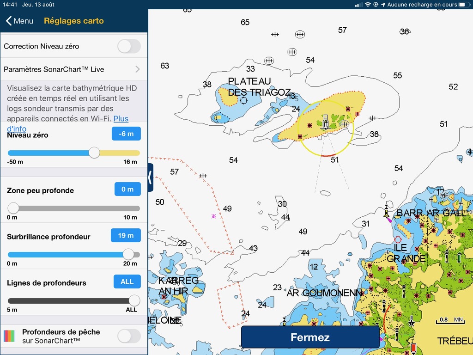Tap the 19 m Surbrillance profondeur value
The image size is (473, 355).
(x=126, y=235)
